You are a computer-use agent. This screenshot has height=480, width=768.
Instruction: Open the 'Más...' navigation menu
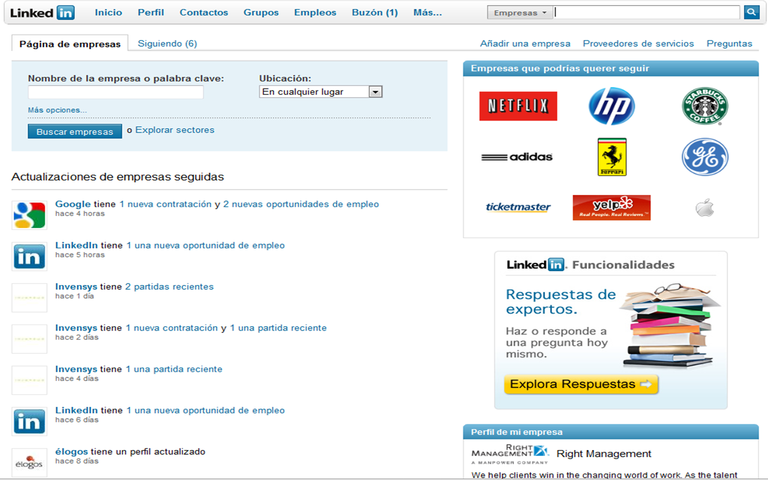tap(427, 13)
